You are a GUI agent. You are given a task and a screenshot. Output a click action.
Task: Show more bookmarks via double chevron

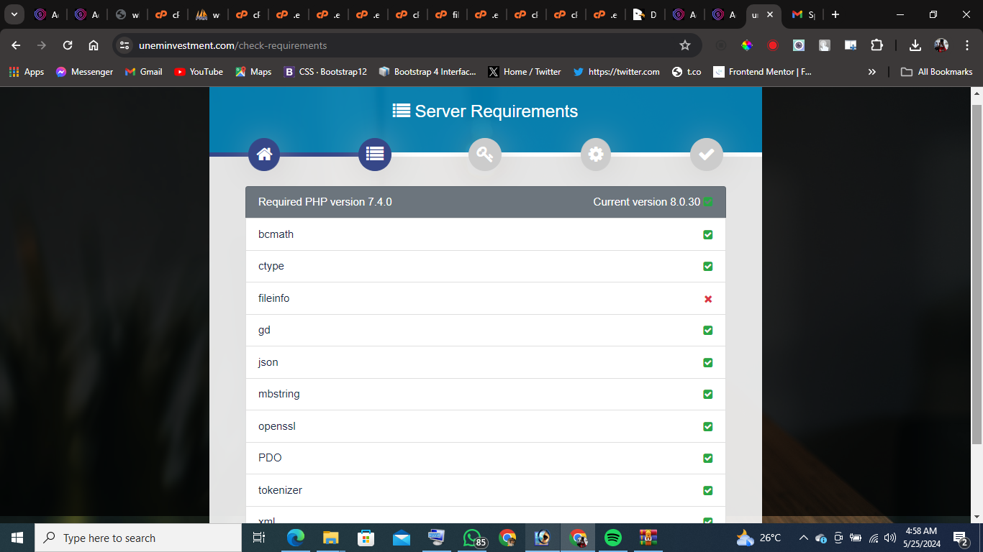click(x=872, y=72)
